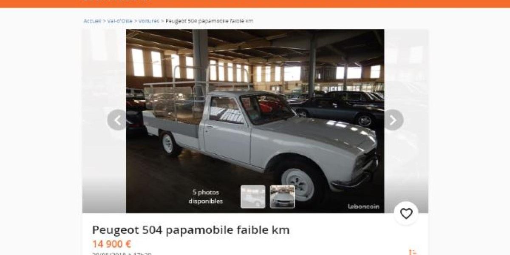Screen dimensions: 510x255
Task: Open the first photo thumbnail
Action: click(253, 197)
